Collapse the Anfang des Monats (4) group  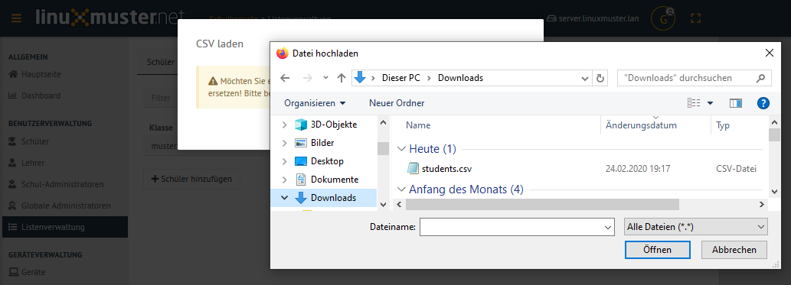401,189
